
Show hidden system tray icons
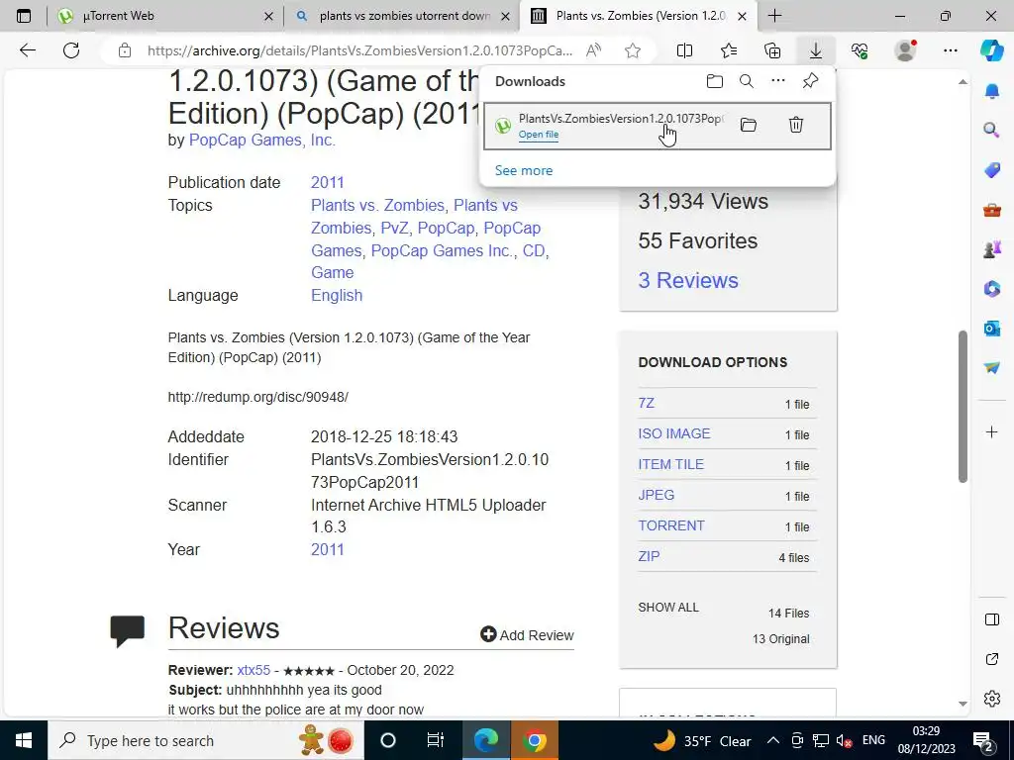tap(772, 740)
